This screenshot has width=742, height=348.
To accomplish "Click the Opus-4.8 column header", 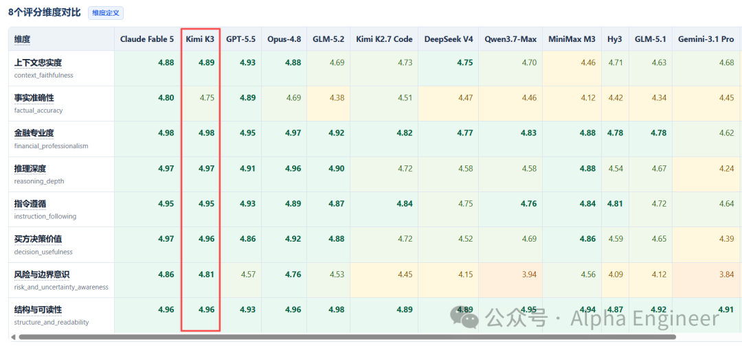I will (284, 39).
